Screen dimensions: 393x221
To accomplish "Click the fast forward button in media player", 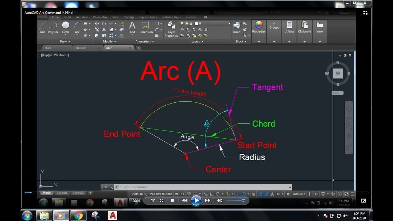I will pos(208,200).
